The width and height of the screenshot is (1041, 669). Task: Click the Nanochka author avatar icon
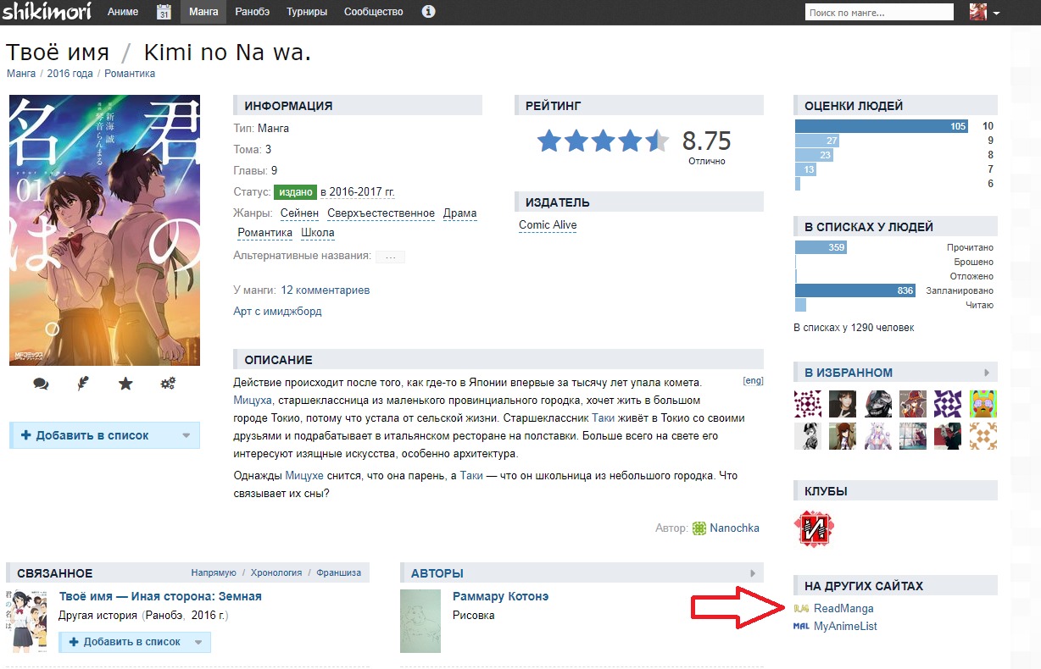click(x=699, y=528)
